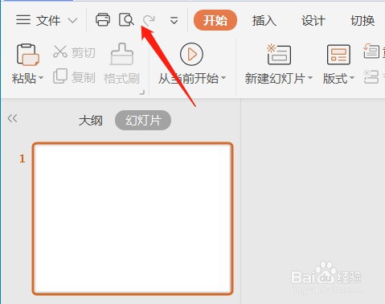385x304 pixels.
Task: Select the 幻灯片 view tab
Action: click(143, 121)
